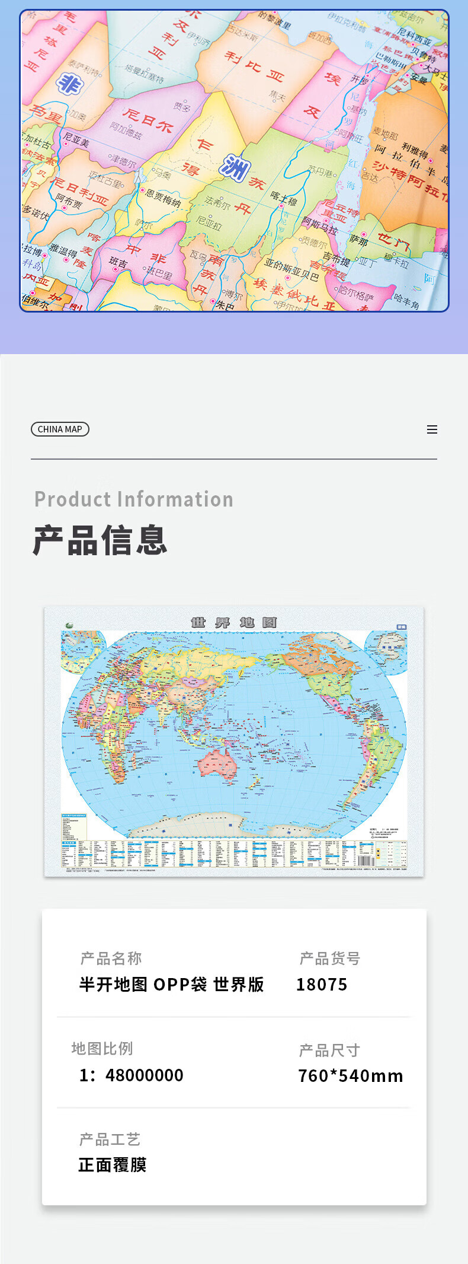Click the blue 非 badge on Africa map

70,83
